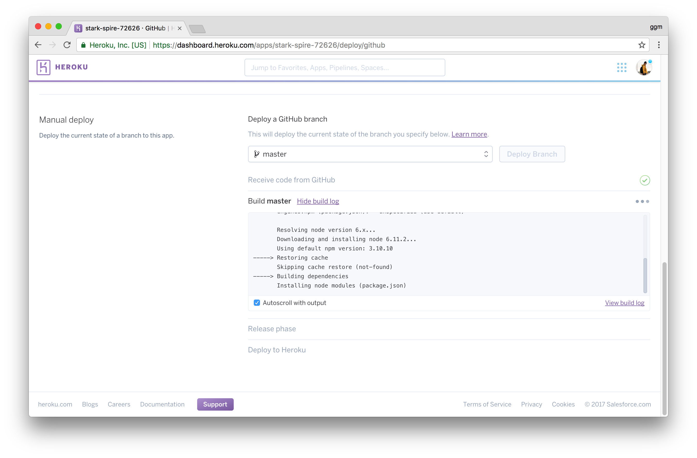The height and width of the screenshot is (458, 697).
Task: Click the purple Support button
Action: click(x=215, y=404)
